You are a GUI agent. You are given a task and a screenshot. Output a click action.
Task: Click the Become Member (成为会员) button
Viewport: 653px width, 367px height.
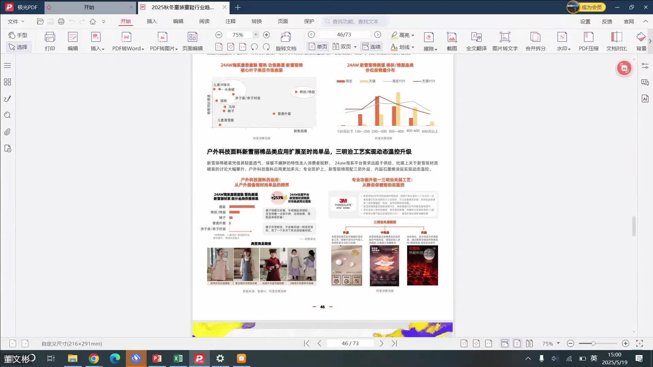591,7
